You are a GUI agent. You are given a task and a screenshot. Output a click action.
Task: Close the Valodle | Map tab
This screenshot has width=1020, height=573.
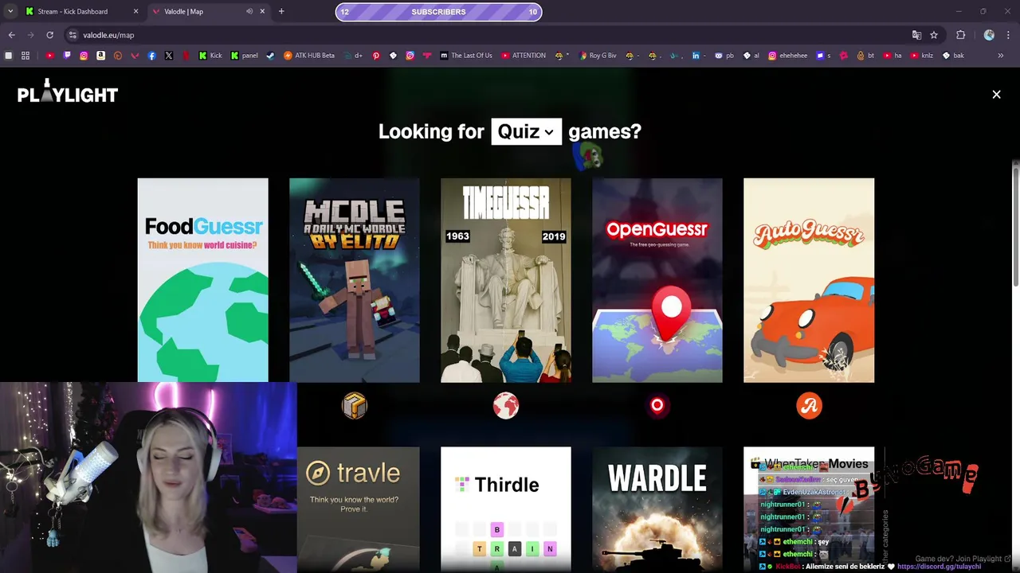click(x=262, y=11)
